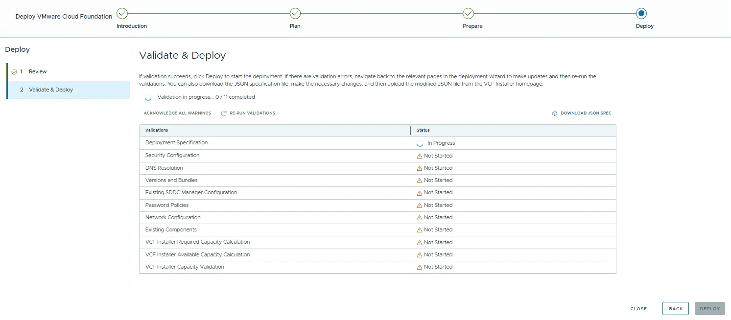Click Not Started status for DNS Resolution
This screenshot has height=320, width=731.
point(438,168)
